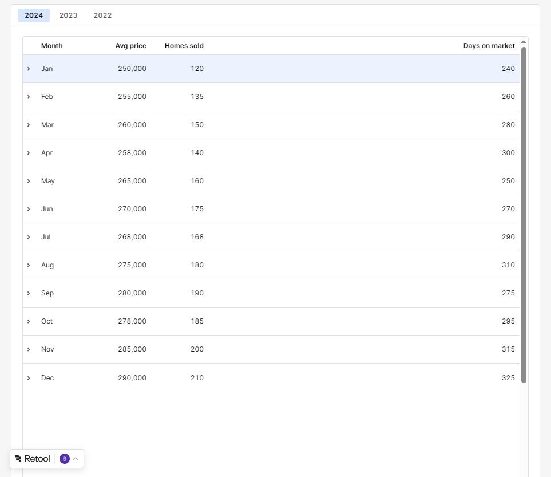Expand the Sep table row
Image resolution: width=551 pixels, height=477 pixels.
(29, 293)
